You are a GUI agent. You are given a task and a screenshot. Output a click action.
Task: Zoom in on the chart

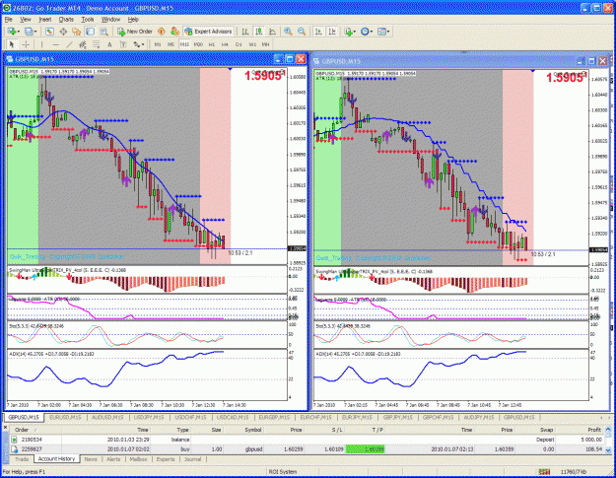(288, 32)
